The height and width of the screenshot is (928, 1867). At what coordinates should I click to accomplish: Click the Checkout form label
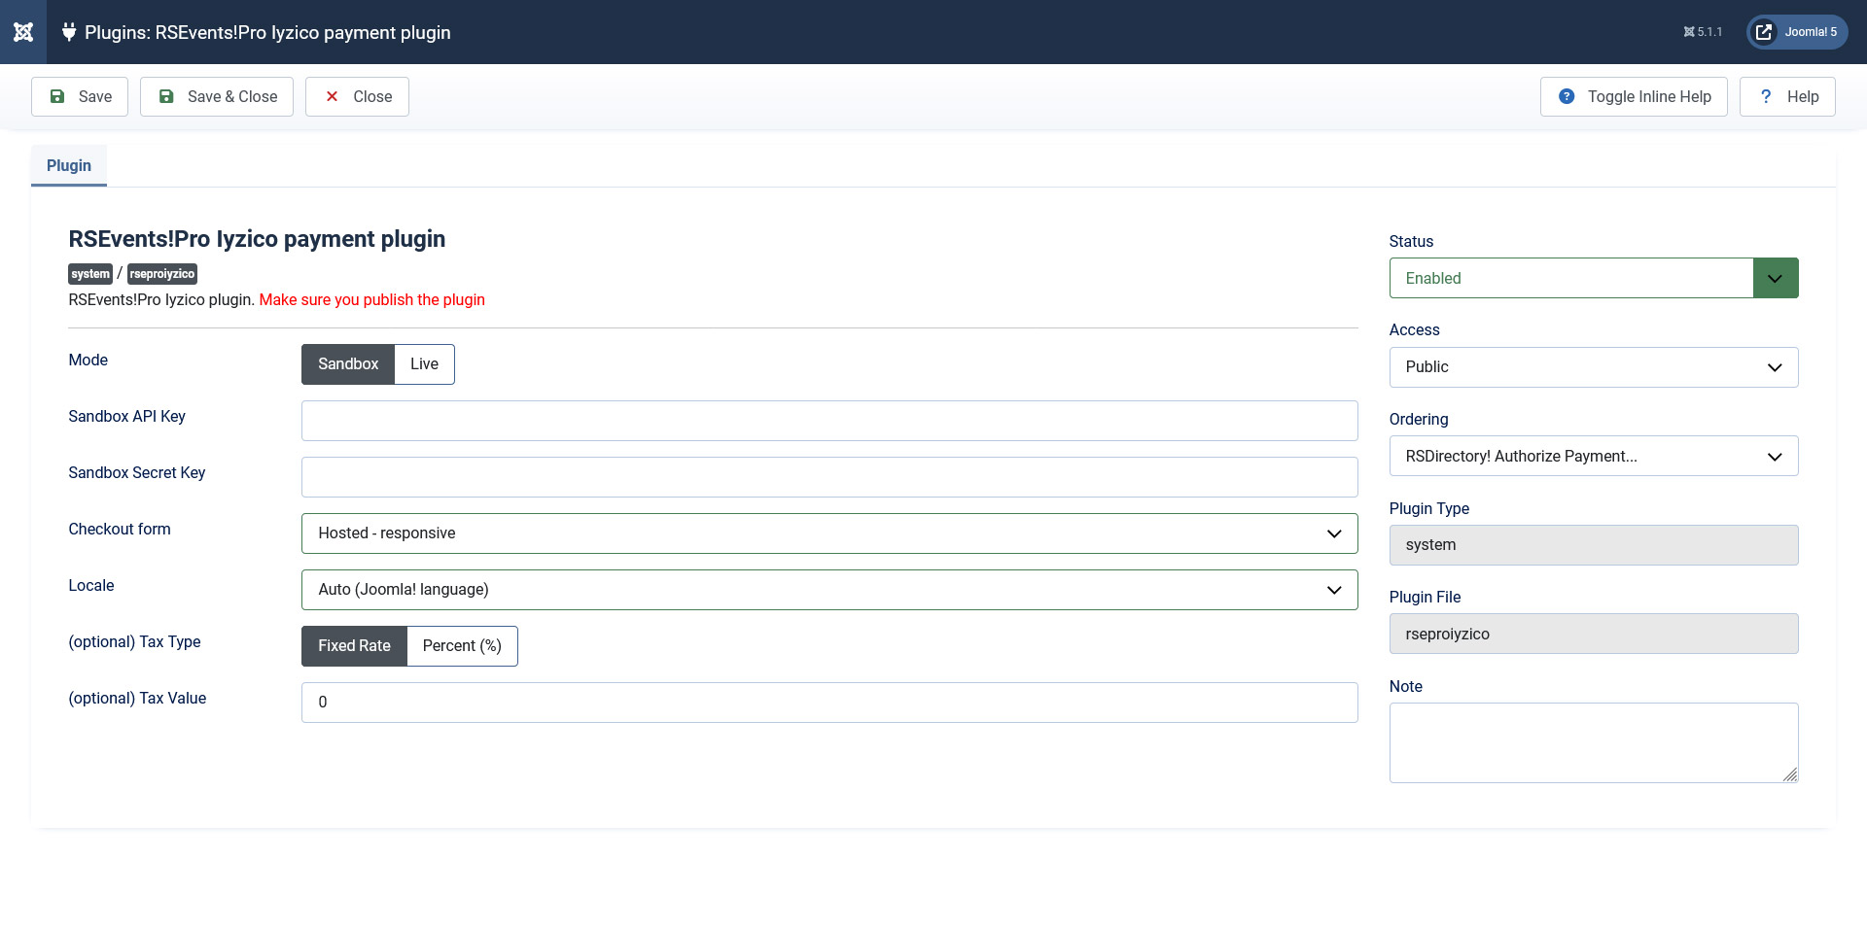click(x=120, y=529)
